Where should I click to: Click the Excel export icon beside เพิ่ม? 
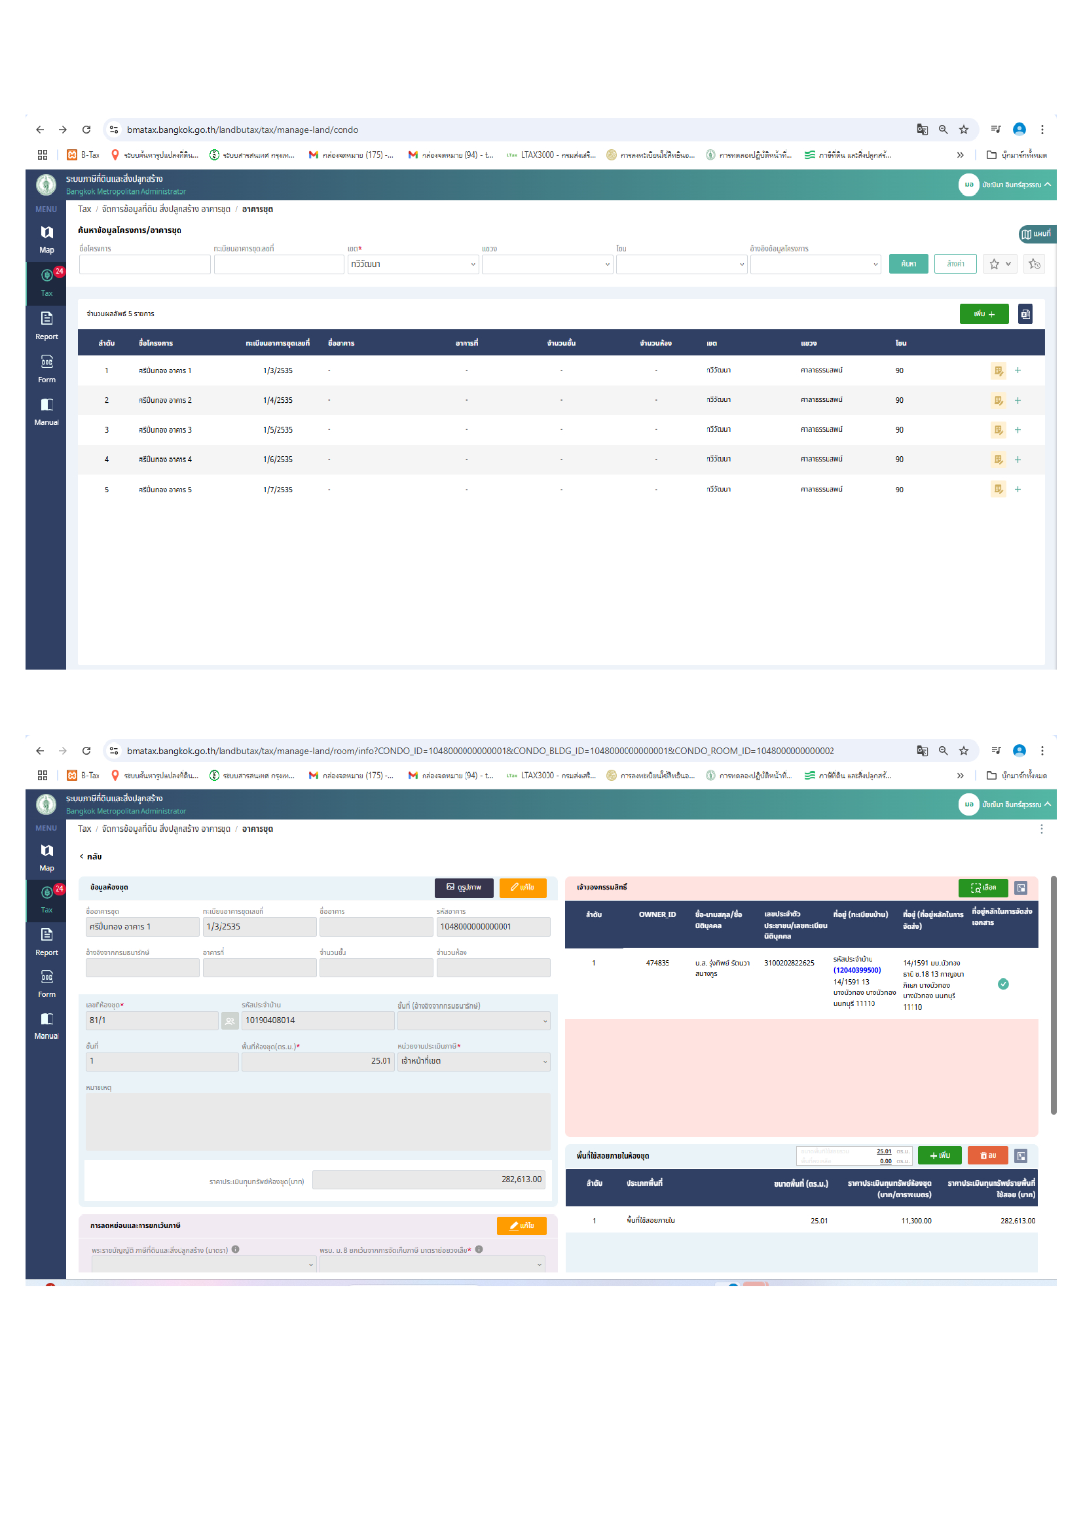pyautogui.click(x=1025, y=314)
